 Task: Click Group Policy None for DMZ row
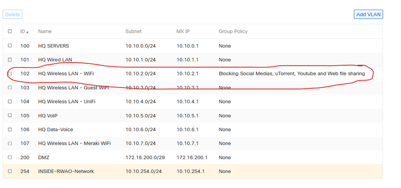225,158
